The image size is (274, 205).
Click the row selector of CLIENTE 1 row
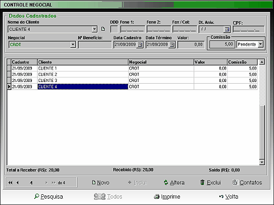[x=9, y=68]
